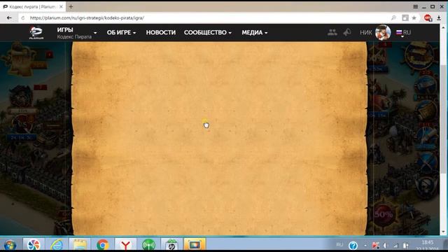Open a new tab with the plus button
This screenshot has width=448, height=252.
click(71, 6)
